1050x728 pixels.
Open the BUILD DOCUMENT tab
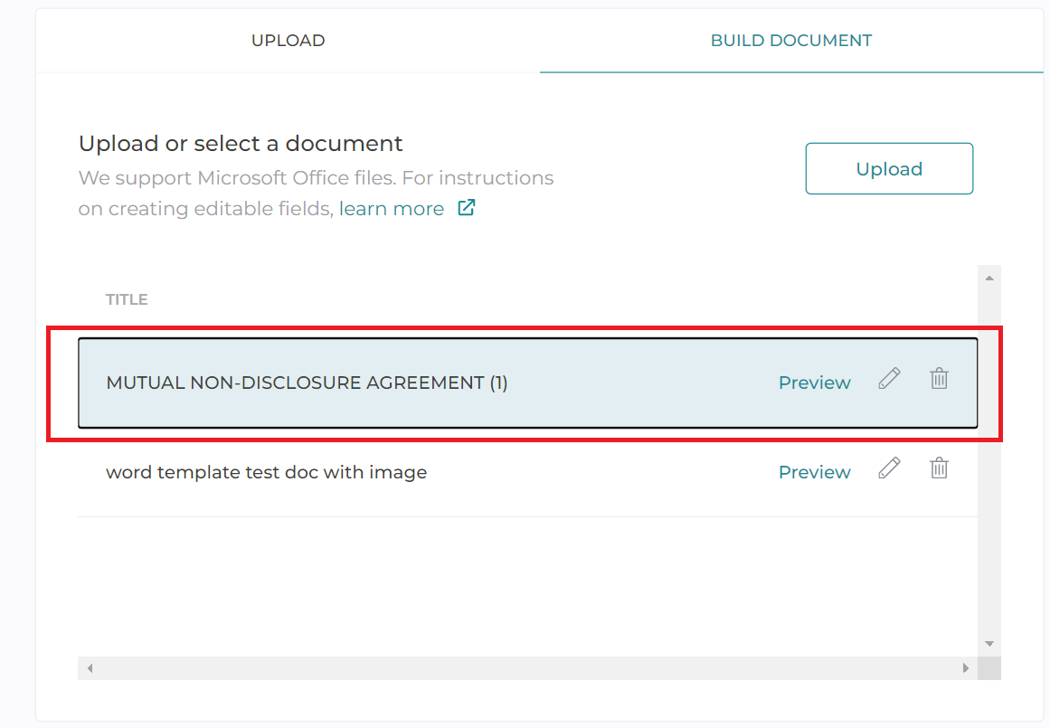(790, 40)
